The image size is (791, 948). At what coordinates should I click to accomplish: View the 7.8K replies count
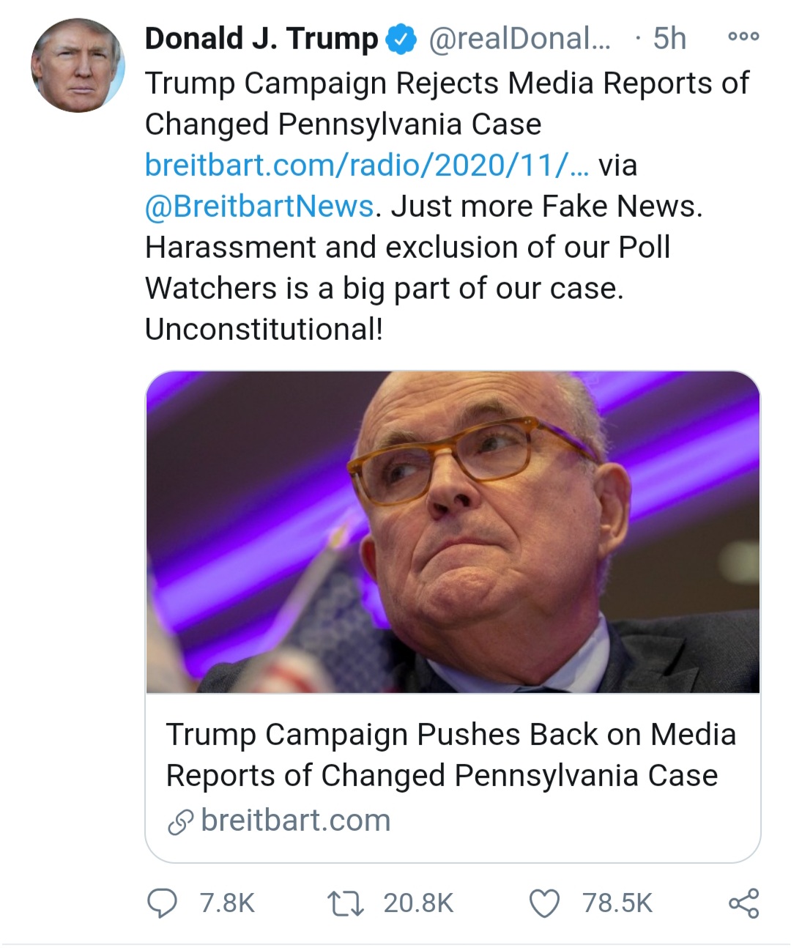point(227,903)
